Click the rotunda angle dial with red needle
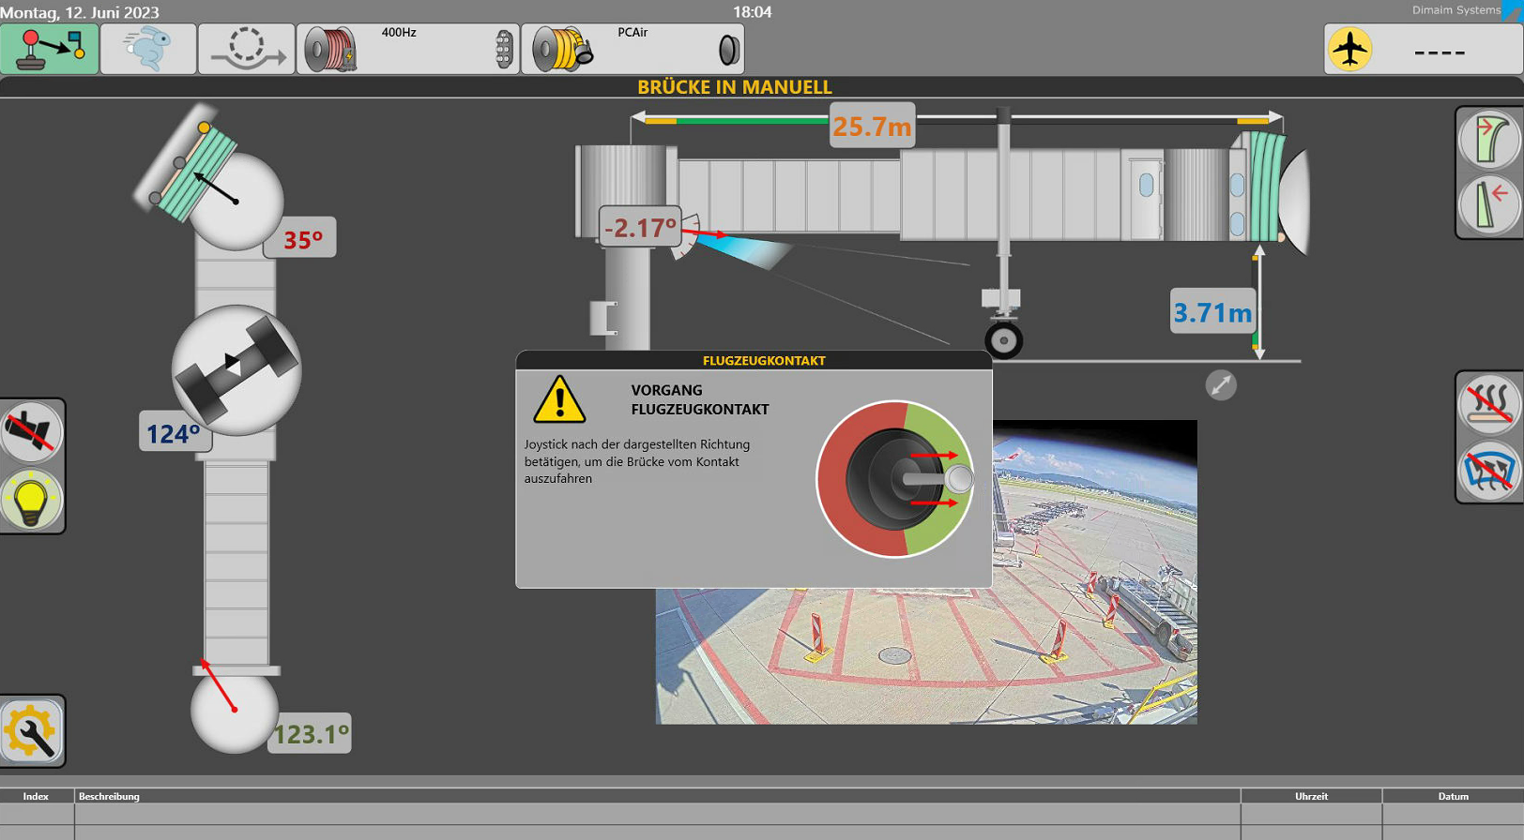Screen dimensions: 1524x840 pos(235,709)
